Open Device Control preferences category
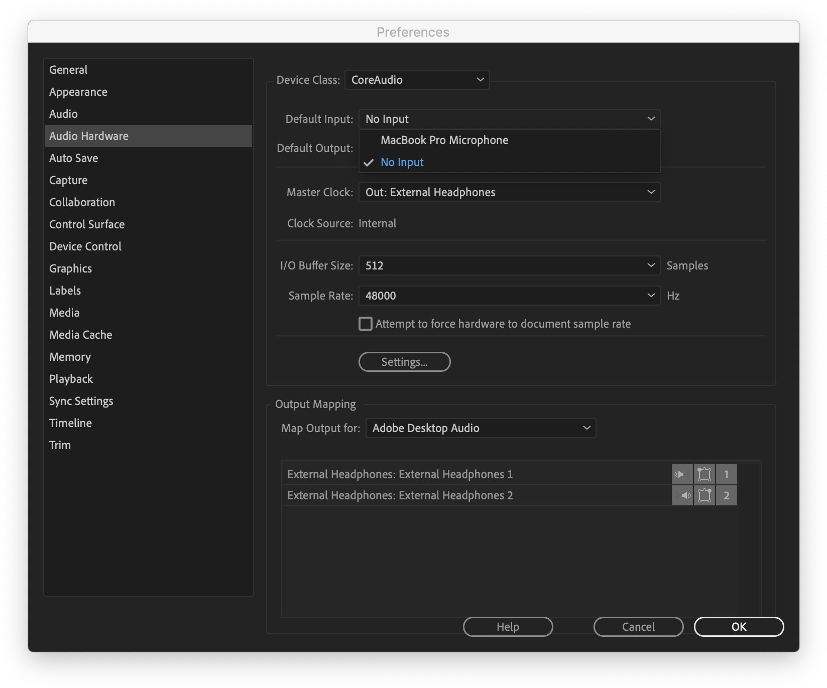 point(149,246)
